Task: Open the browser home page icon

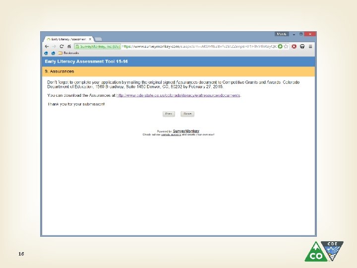Action: [69, 47]
